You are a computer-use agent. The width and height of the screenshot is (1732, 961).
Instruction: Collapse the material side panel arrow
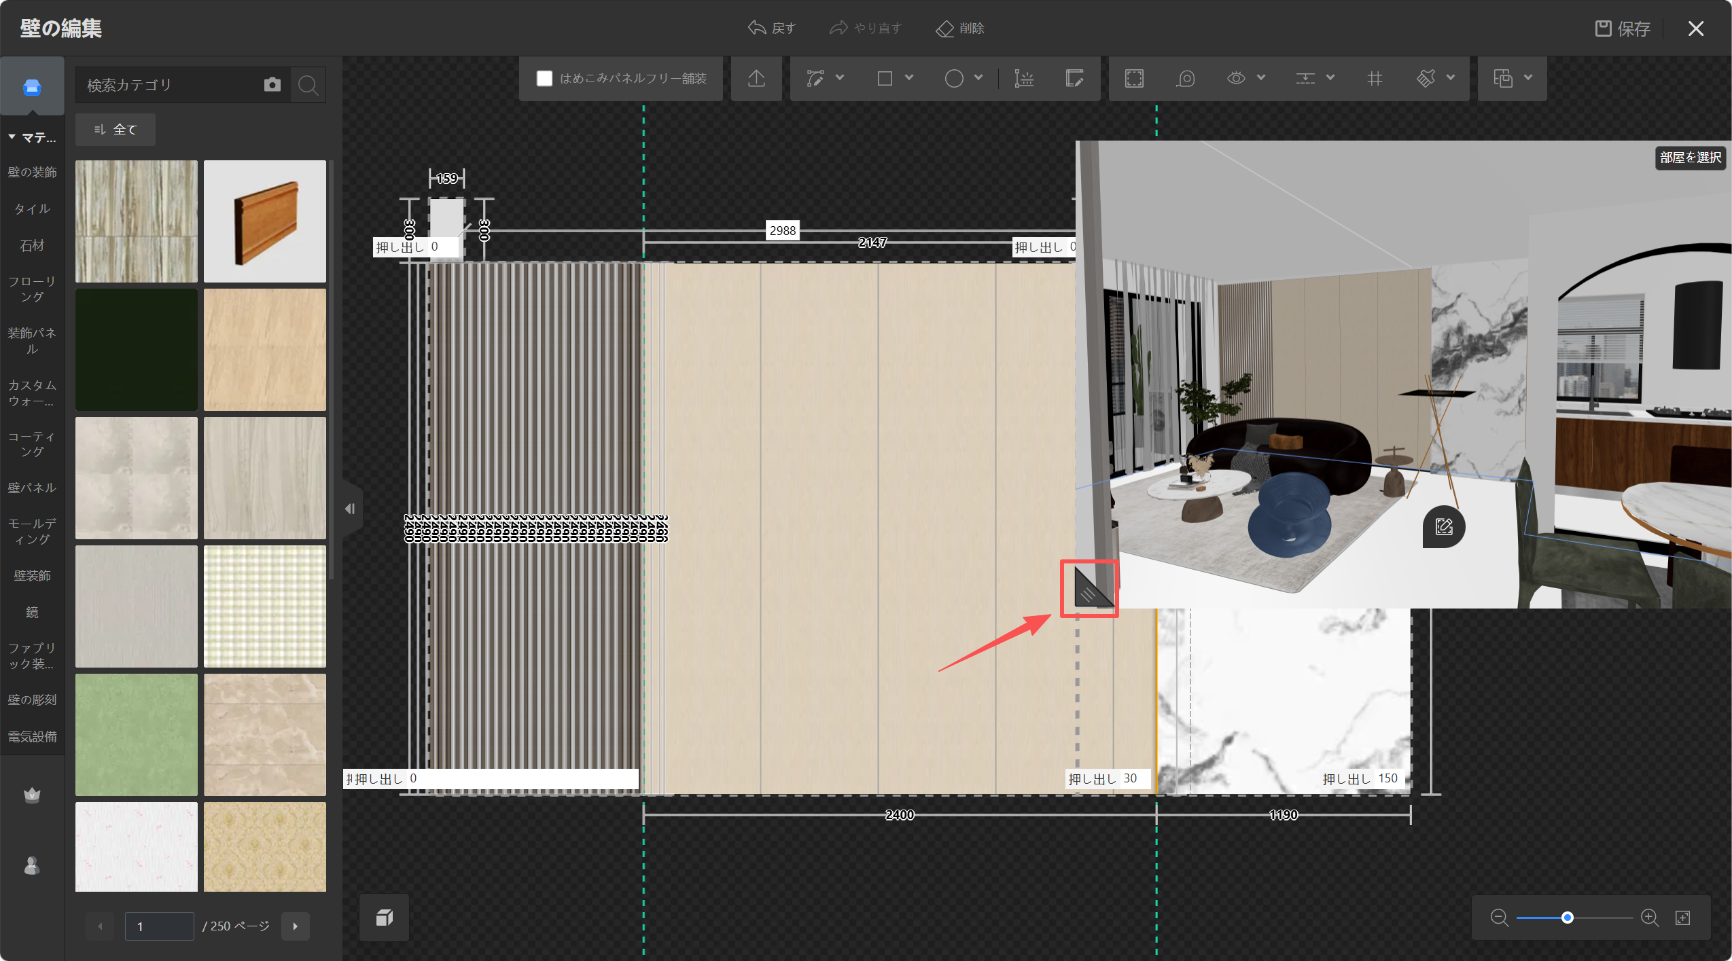tap(350, 509)
